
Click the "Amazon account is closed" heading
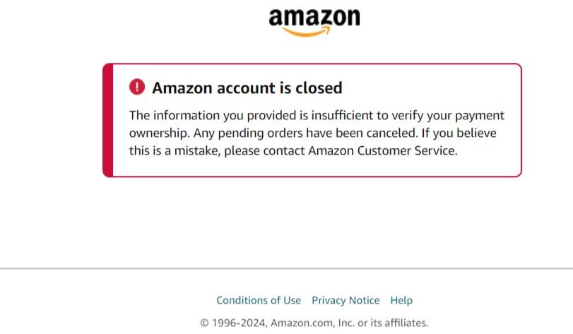pyautogui.click(x=247, y=88)
